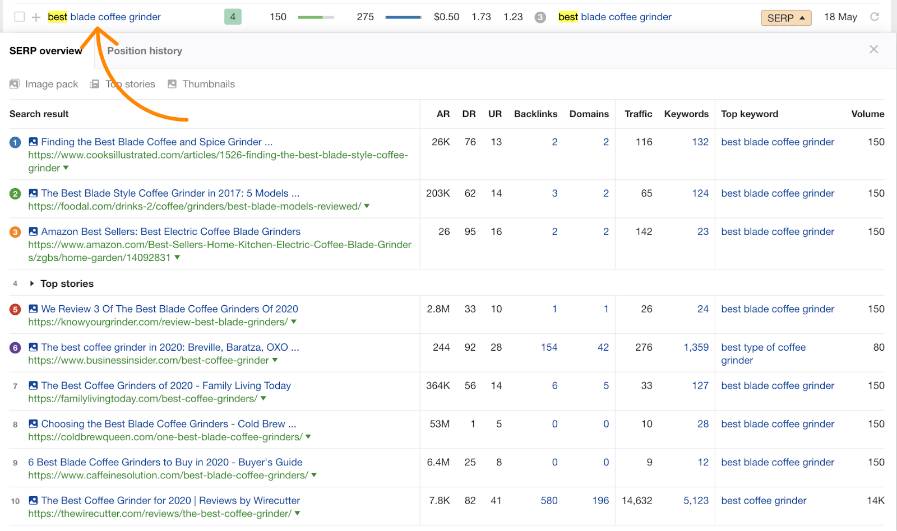Click the Image pack SERP feature icon
The width and height of the screenshot is (897, 531).
click(x=14, y=83)
